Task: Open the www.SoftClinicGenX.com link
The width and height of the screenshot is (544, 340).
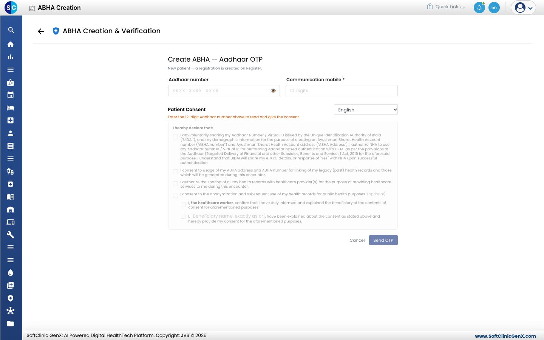Action: coord(505,336)
